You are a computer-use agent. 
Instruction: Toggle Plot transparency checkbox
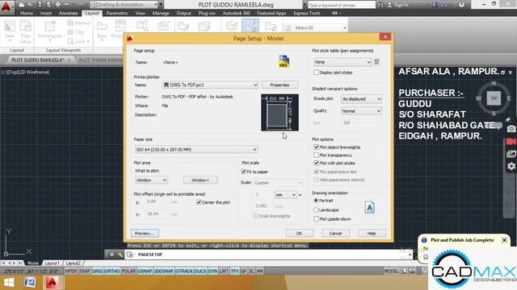coord(316,155)
